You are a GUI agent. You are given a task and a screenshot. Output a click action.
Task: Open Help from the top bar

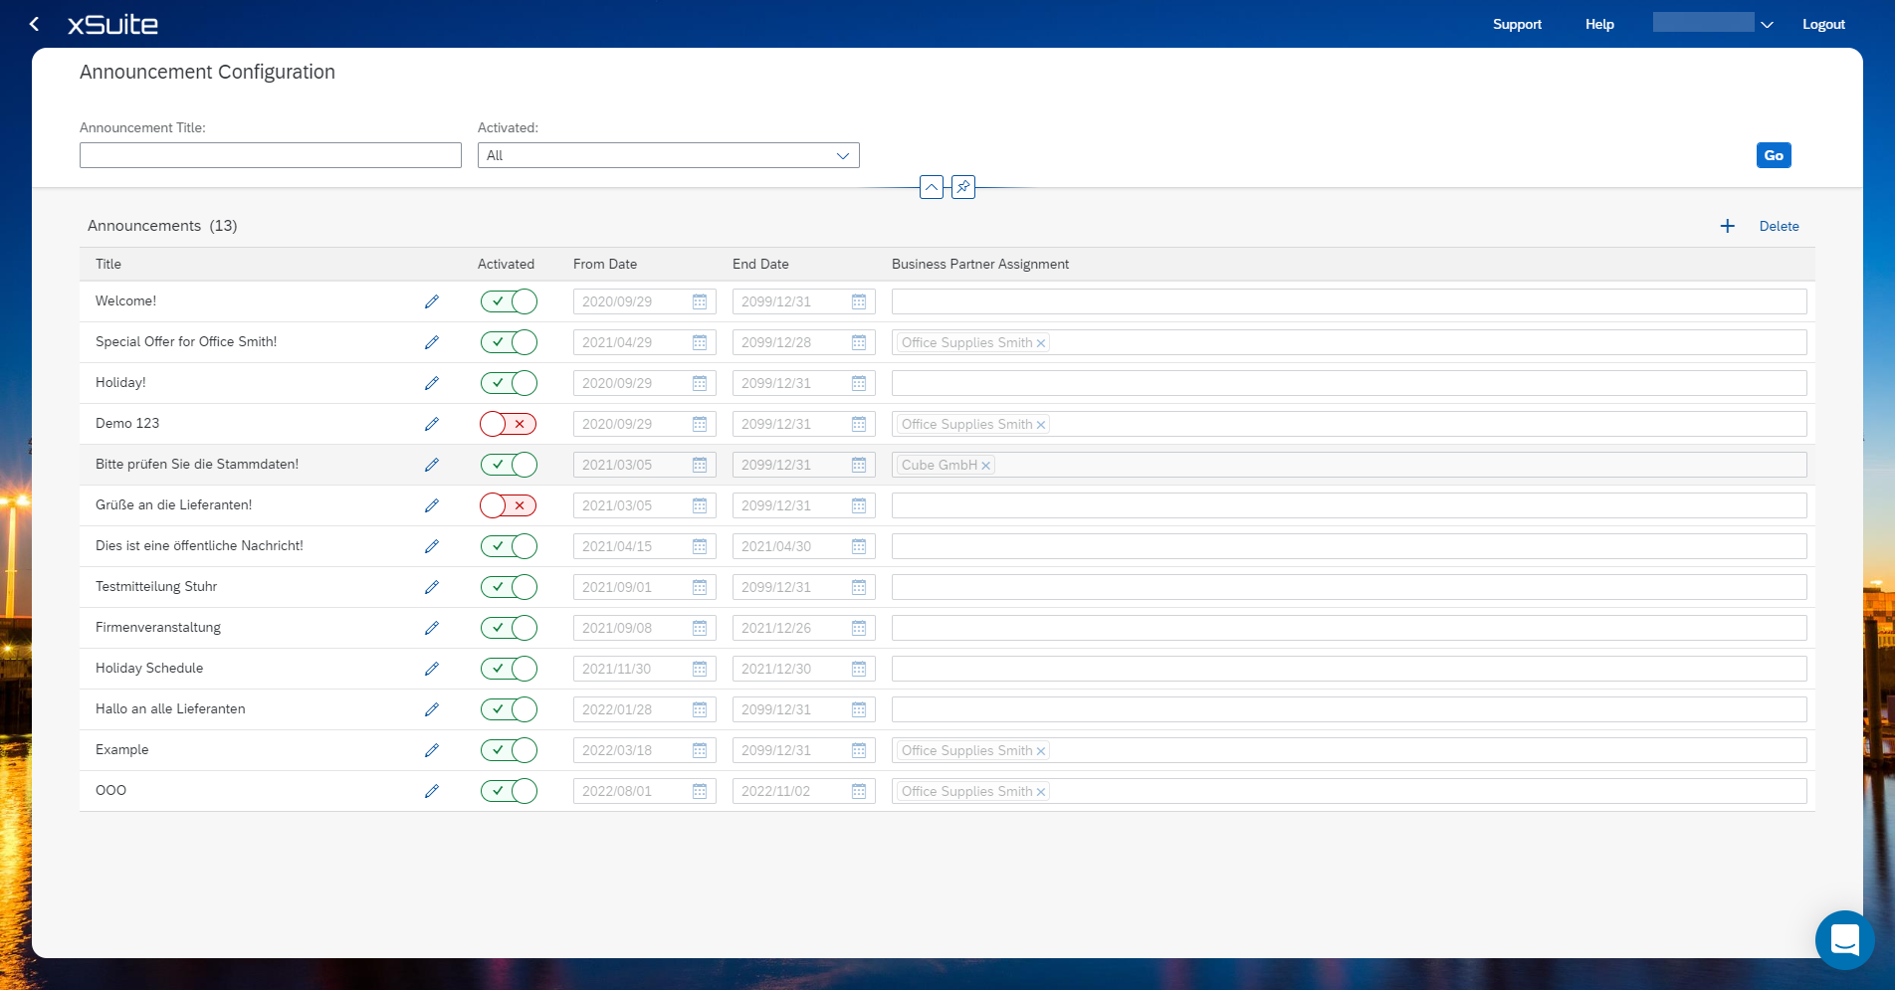coord(1599,24)
